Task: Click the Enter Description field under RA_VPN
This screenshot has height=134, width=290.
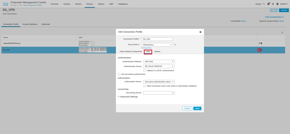Action: pos(10,14)
